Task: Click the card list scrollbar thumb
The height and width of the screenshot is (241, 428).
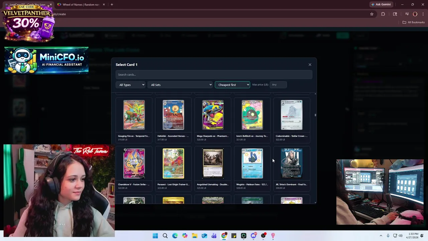Action: 315,115
